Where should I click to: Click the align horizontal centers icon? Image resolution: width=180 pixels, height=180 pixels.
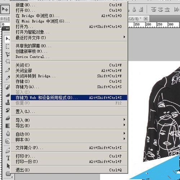coord(134,9)
